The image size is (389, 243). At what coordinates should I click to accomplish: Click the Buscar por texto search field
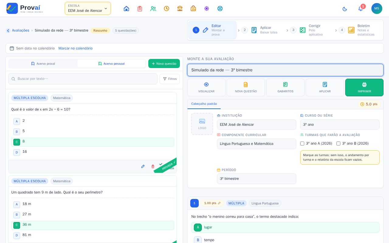click(x=83, y=79)
